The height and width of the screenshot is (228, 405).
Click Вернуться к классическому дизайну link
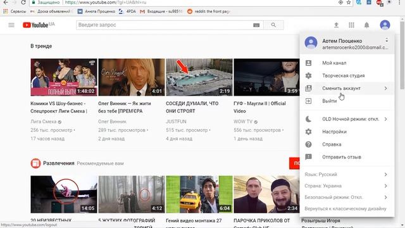346,208
